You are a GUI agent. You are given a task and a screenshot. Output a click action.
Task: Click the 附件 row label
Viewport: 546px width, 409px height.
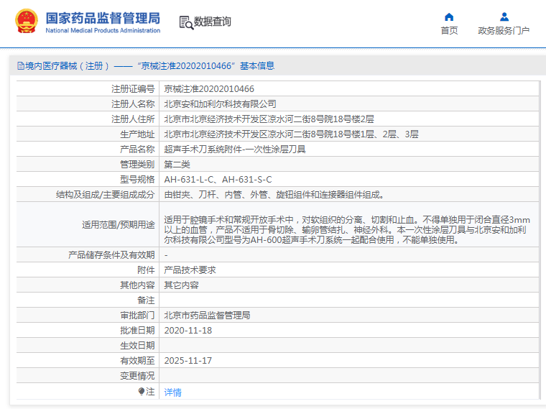click(x=146, y=270)
